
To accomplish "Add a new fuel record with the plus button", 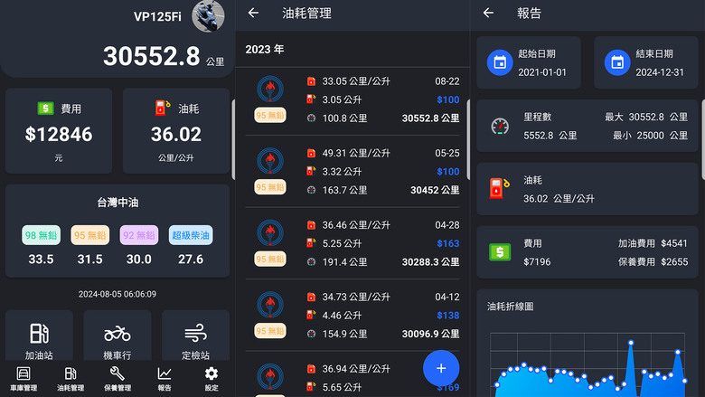I will pos(441,368).
